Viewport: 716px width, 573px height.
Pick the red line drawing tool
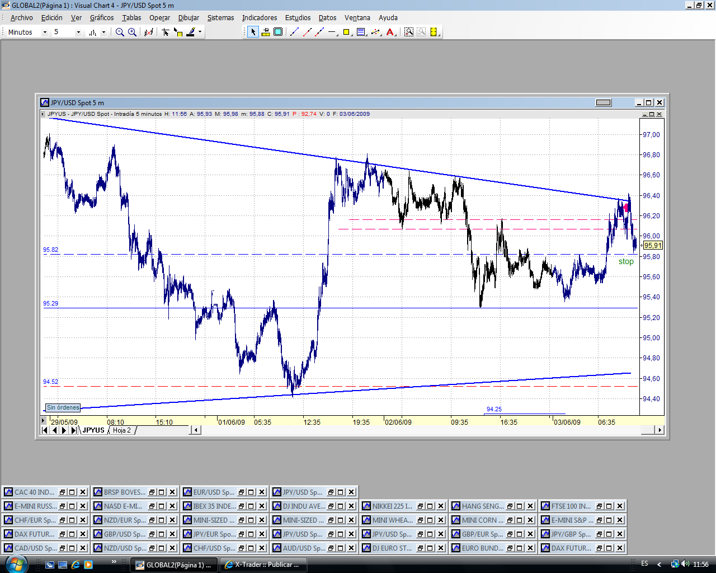pos(307,32)
